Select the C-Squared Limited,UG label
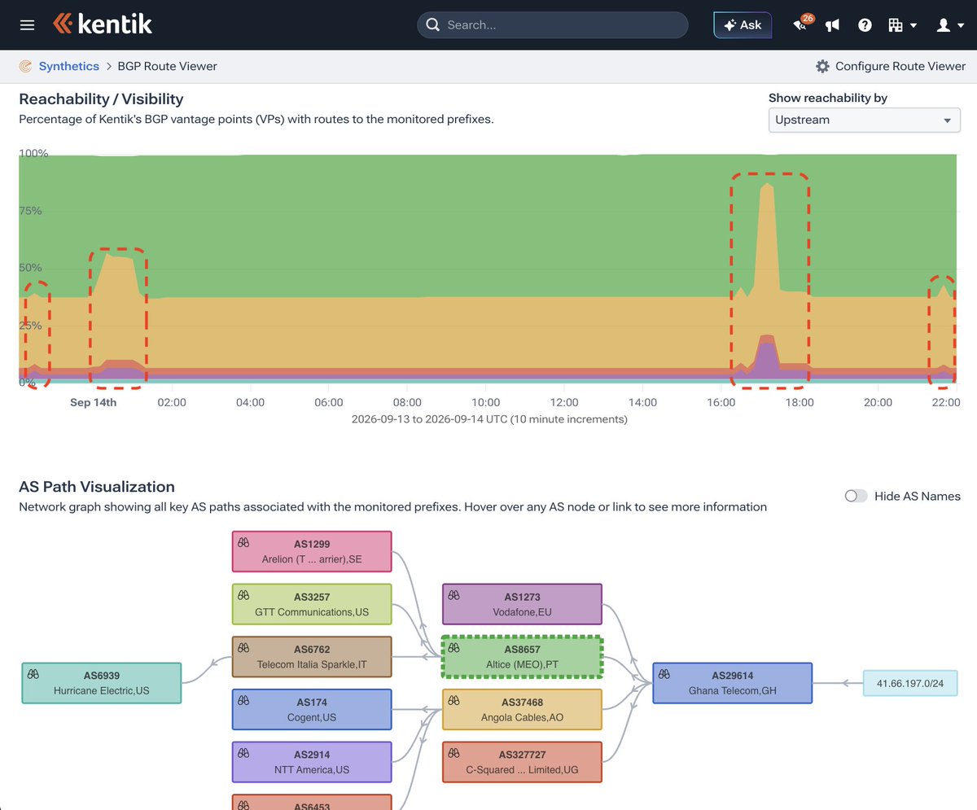The image size is (977, 810). 522,769
